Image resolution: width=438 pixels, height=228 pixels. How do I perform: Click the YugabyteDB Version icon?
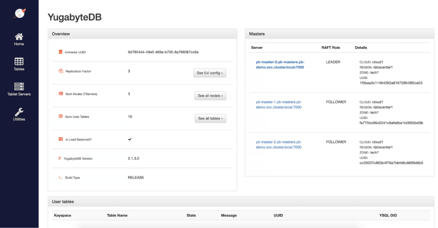coord(60,158)
